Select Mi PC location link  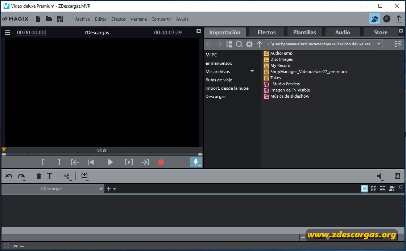211,55
